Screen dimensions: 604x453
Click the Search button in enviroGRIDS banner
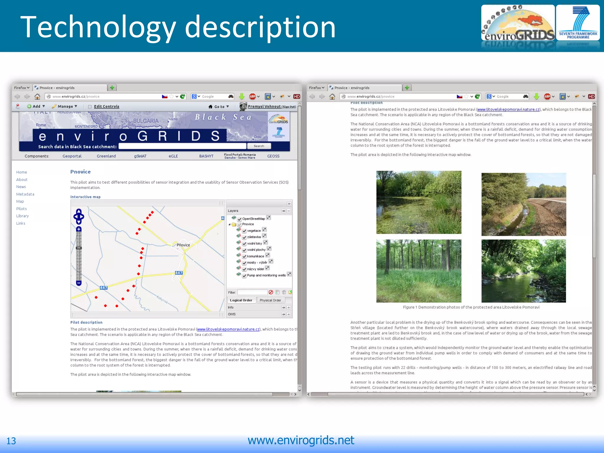click(x=259, y=146)
